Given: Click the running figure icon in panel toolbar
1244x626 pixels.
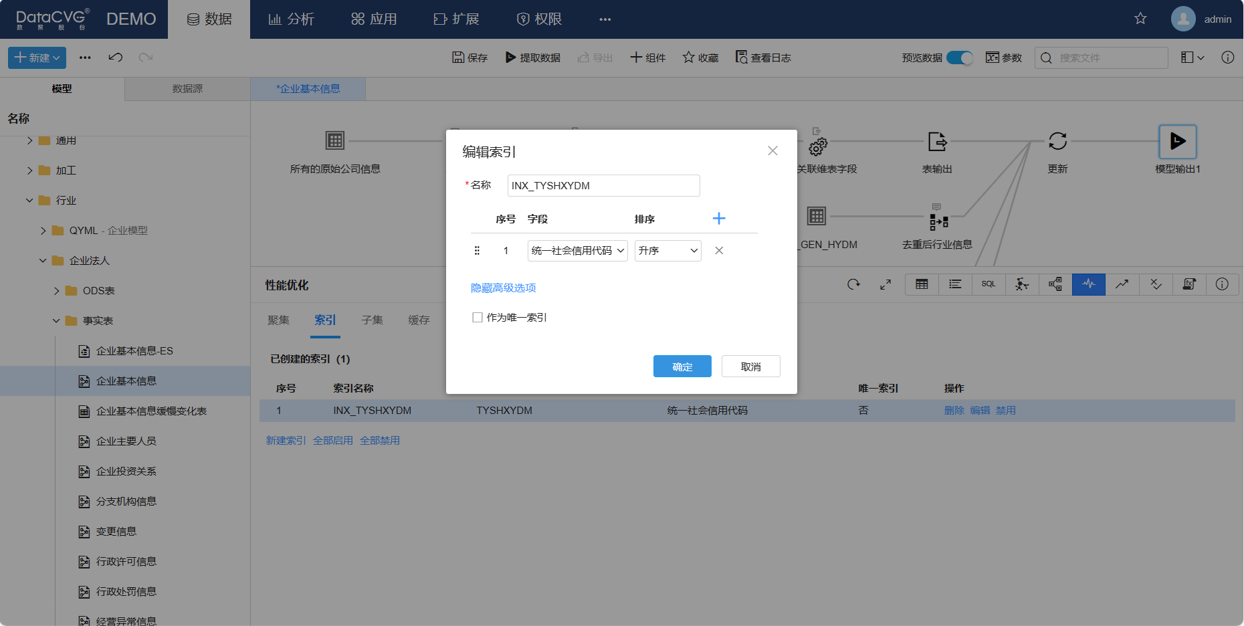Looking at the screenshot, I should click(1022, 284).
